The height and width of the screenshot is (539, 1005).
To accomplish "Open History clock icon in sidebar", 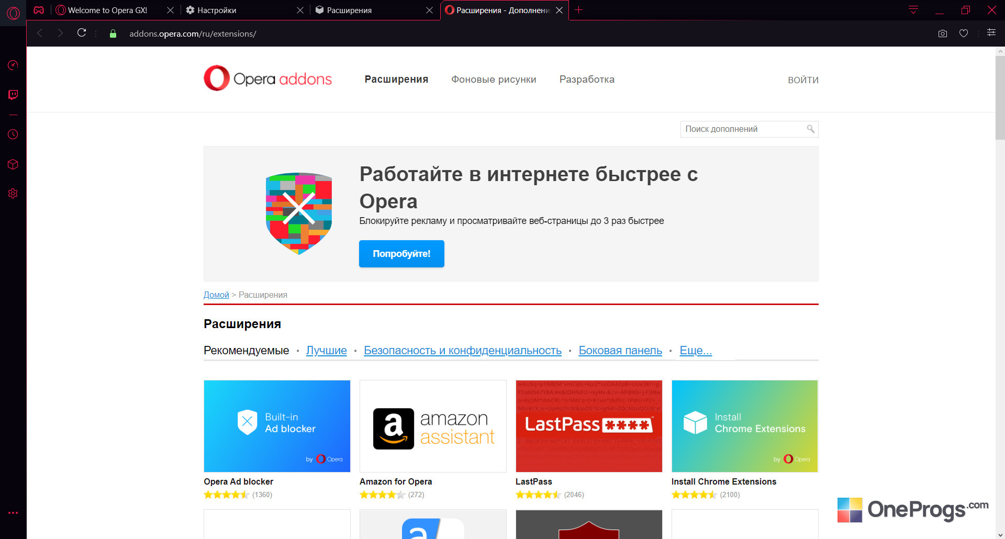I will pyautogui.click(x=13, y=134).
